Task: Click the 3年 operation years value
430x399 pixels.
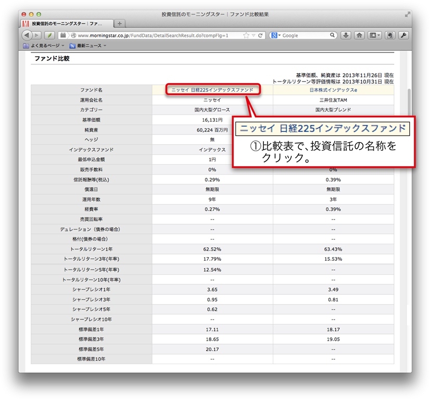Action: click(x=333, y=199)
